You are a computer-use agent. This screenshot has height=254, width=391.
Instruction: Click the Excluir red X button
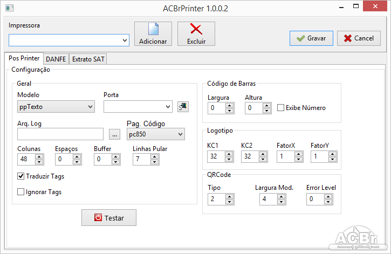click(196, 33)
